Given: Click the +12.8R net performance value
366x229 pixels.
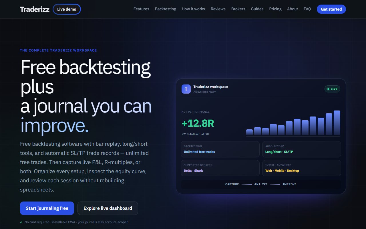Looking at the screenshot, I should pyautogui.click(x=198, y=123).
